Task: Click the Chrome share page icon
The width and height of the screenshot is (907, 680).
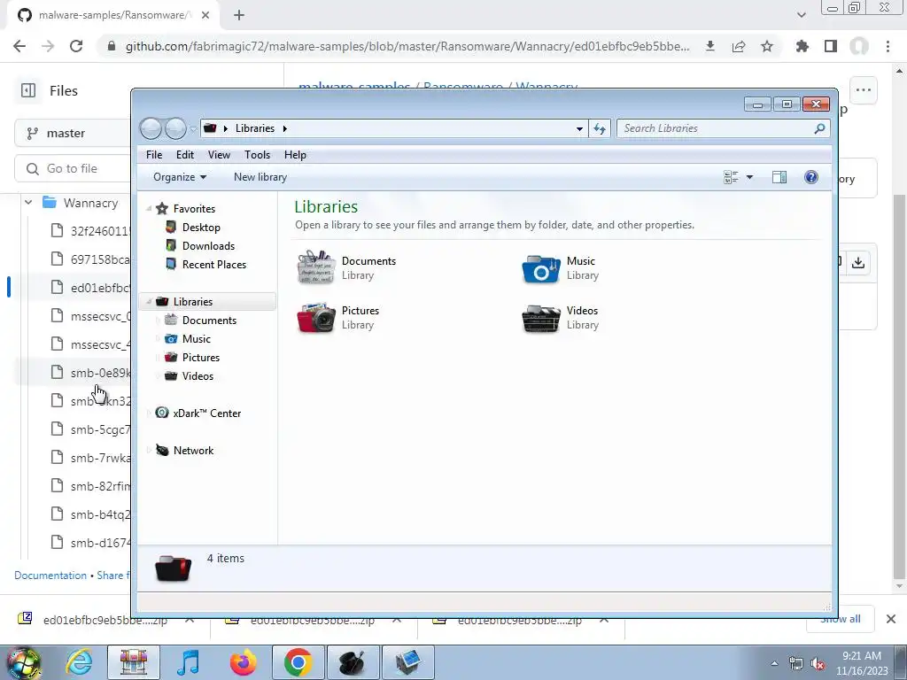Action: [x=739, y=46]
